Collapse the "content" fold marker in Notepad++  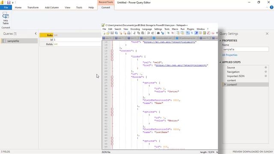[x=112, y=51]
